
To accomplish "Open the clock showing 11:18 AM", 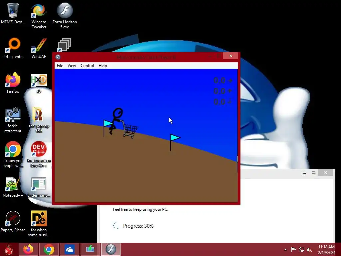I will [326, 249].
